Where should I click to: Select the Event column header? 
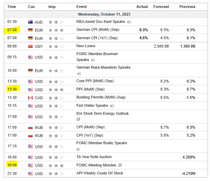[x=82, y=7]
